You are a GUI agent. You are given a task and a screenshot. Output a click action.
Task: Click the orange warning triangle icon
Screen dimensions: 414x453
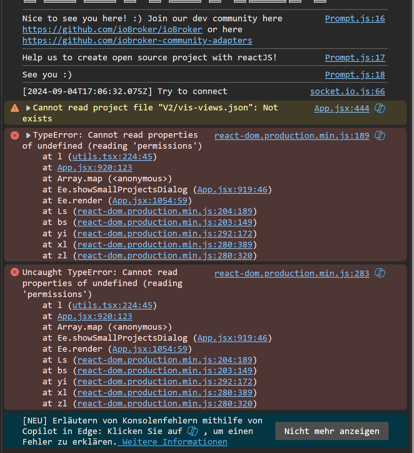15,108
